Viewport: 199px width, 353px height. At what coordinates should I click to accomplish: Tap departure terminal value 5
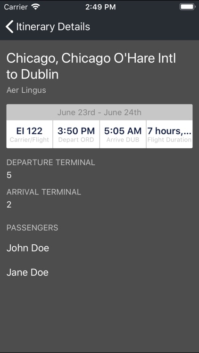(9, 175)
